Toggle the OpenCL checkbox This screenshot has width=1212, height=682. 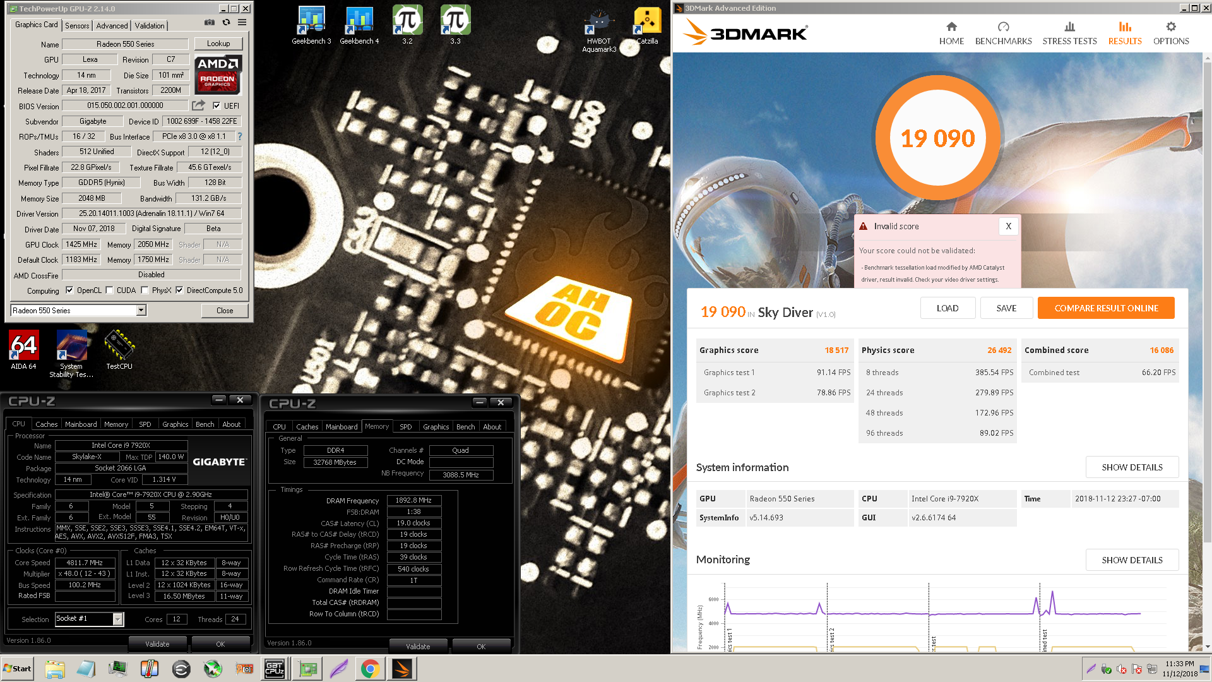(69, 290)
